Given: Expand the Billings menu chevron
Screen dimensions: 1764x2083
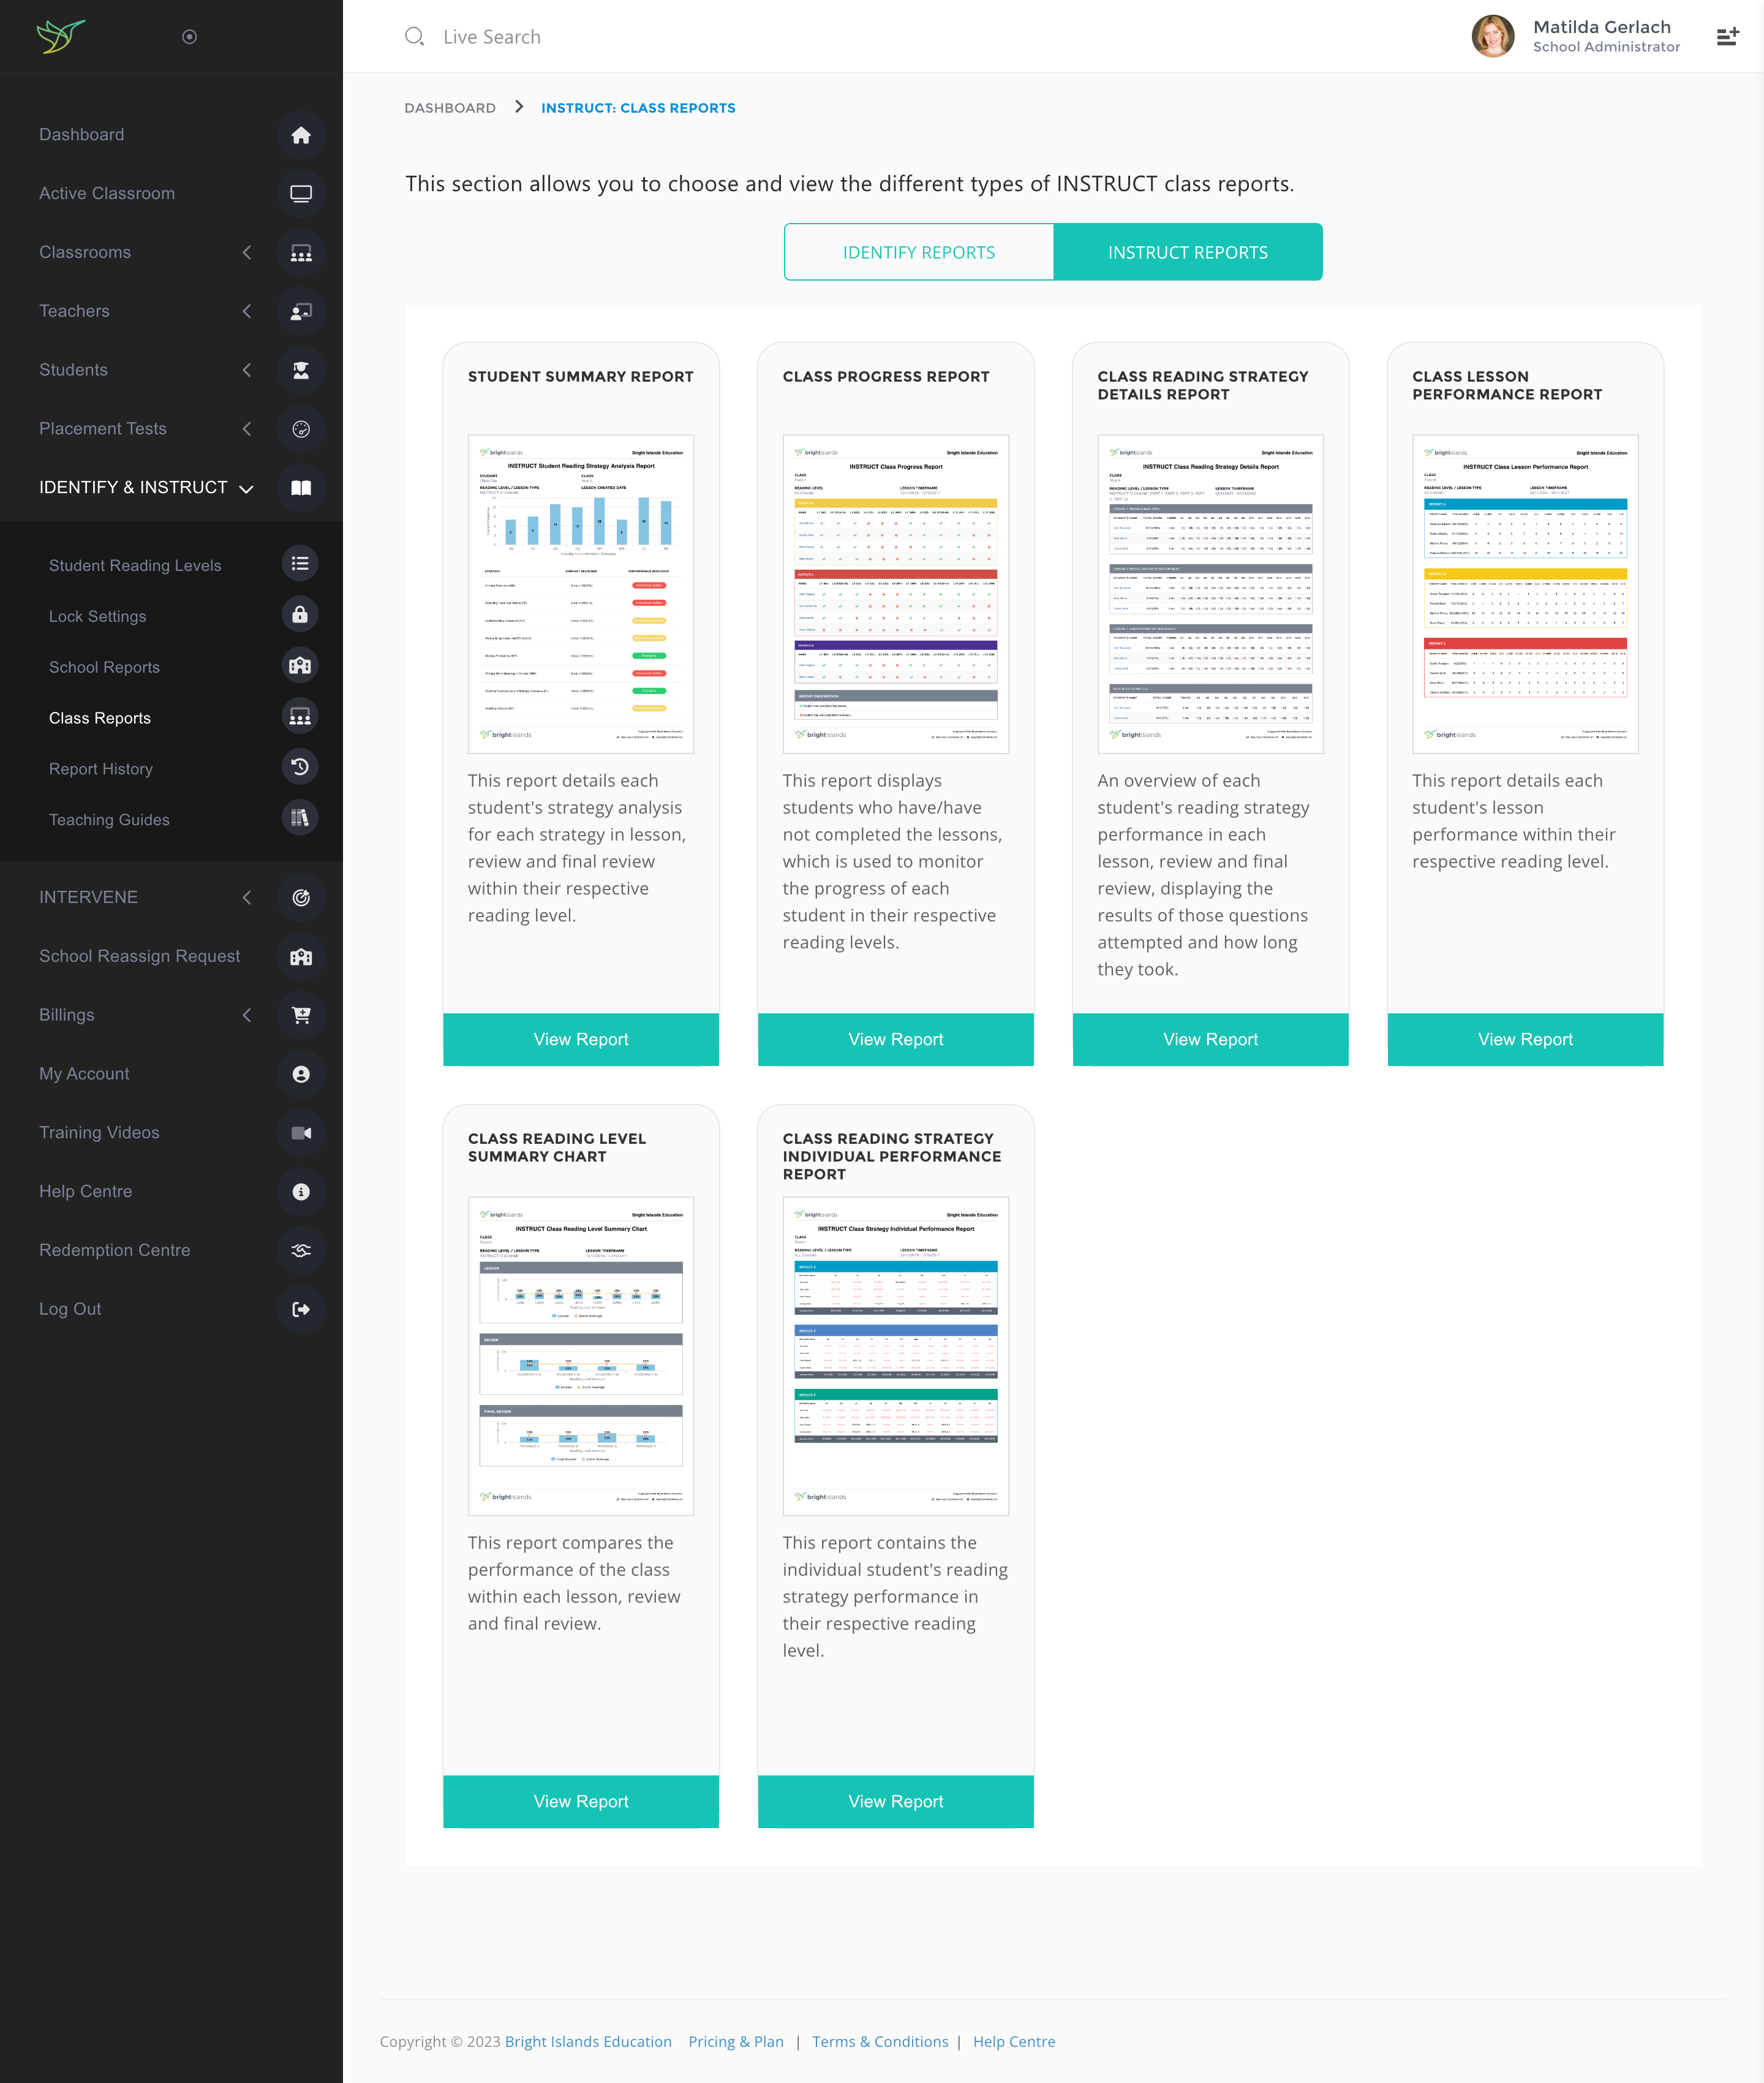Looking at the screenshot, I should click(x=247, y=1015).
